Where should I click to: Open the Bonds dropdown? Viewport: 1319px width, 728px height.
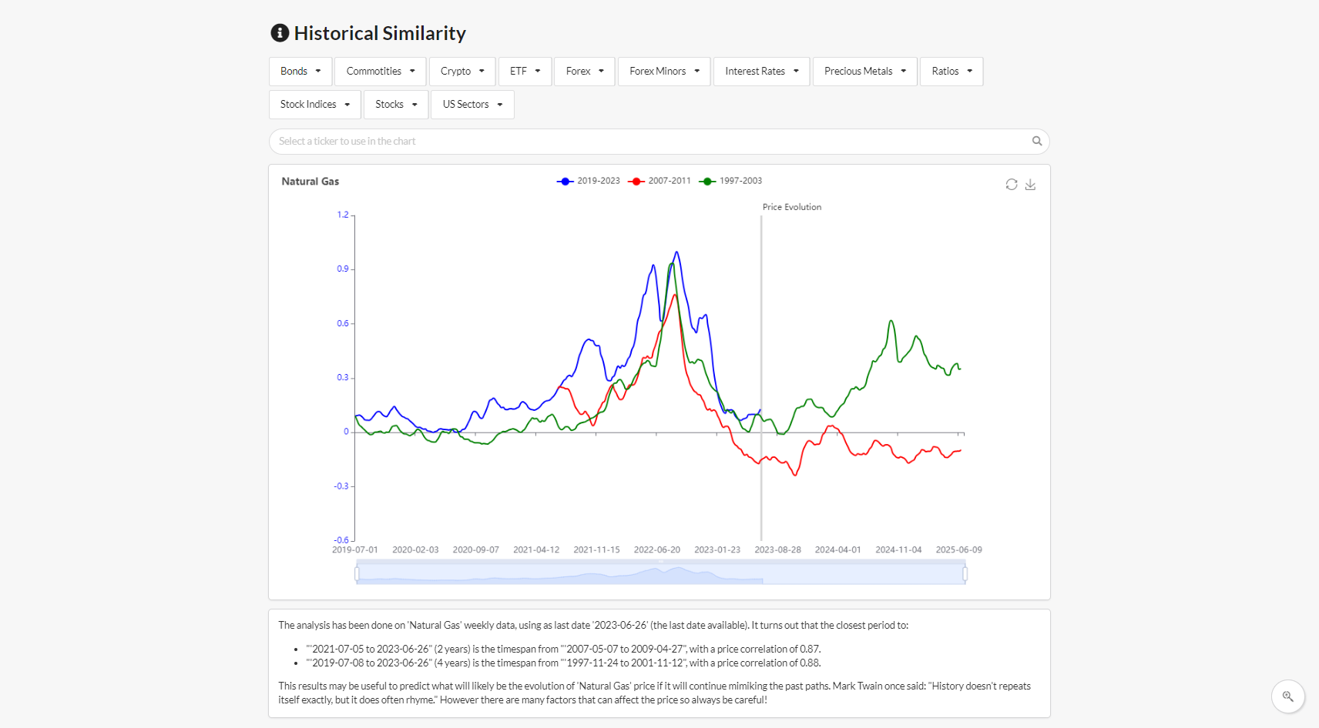300,71
